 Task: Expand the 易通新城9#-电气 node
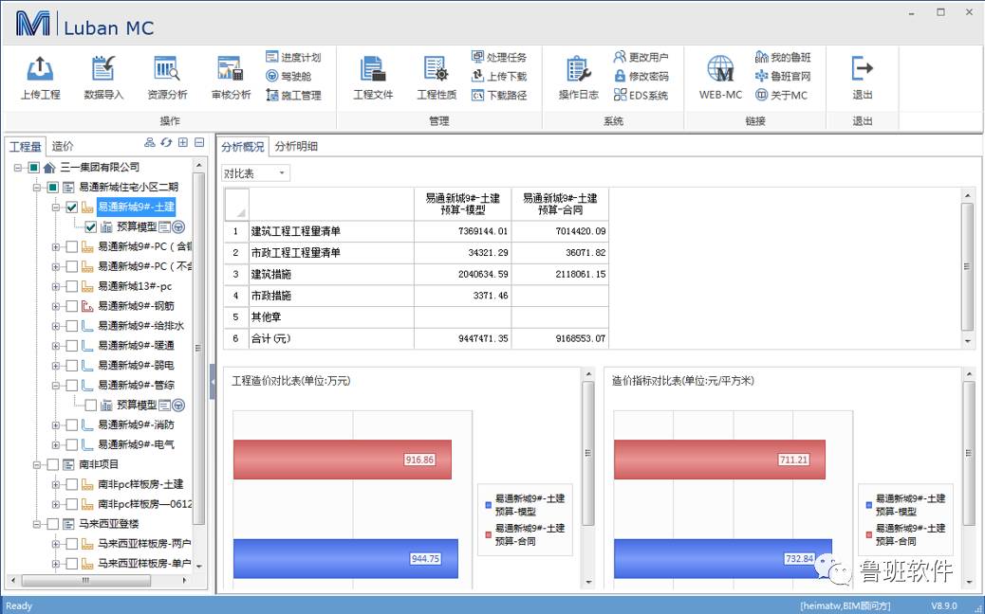click(55, 444)
